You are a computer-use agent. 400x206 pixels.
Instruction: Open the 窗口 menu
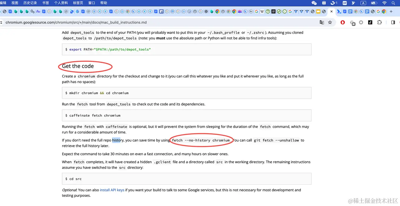92,3
